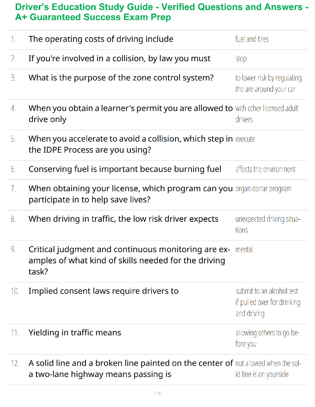This screenshot has height=407, width=315.
Task: Click the answer 'with other licensed adult drivers'
Action: tap(267, 114)
